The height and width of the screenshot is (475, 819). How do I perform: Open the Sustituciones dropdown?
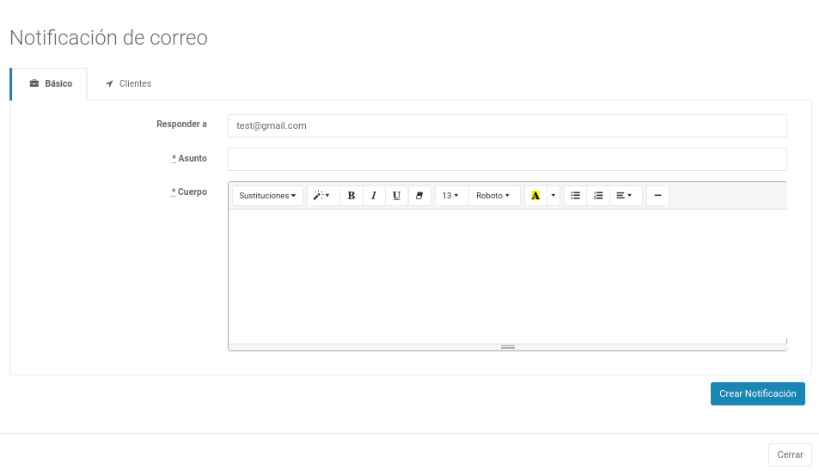(x=267, y=196)
